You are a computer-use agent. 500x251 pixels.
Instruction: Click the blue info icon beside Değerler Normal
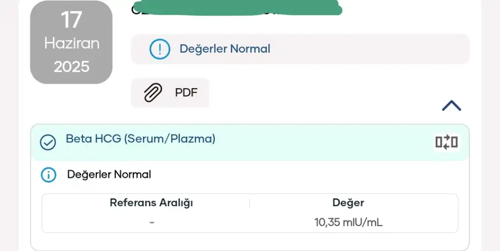point(48,174)
